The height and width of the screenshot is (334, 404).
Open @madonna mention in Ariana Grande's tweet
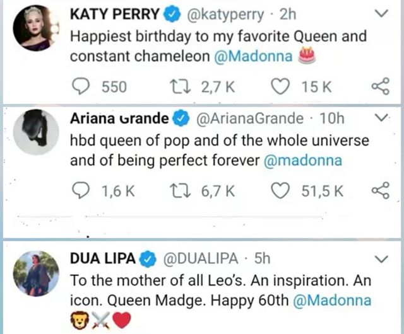coord(302,161)
